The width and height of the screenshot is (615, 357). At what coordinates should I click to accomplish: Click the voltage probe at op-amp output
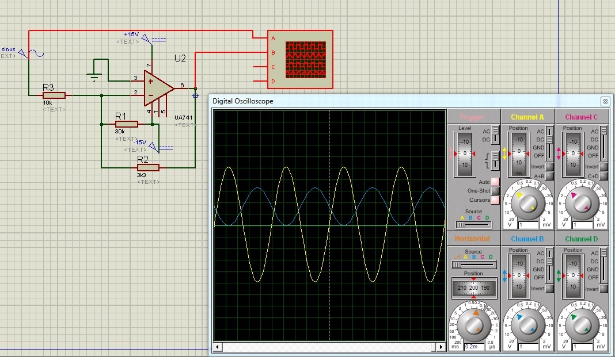(x=195, y=95)
